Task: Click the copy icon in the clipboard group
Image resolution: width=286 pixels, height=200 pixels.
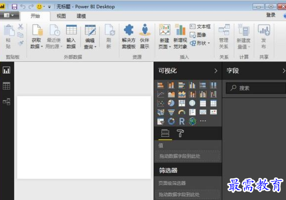Action: (20, 35)
